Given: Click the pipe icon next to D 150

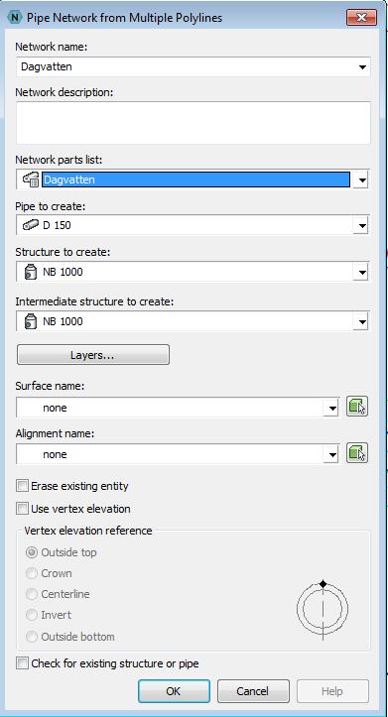Looking at the screenshot, I should click(x=30, y=225).
